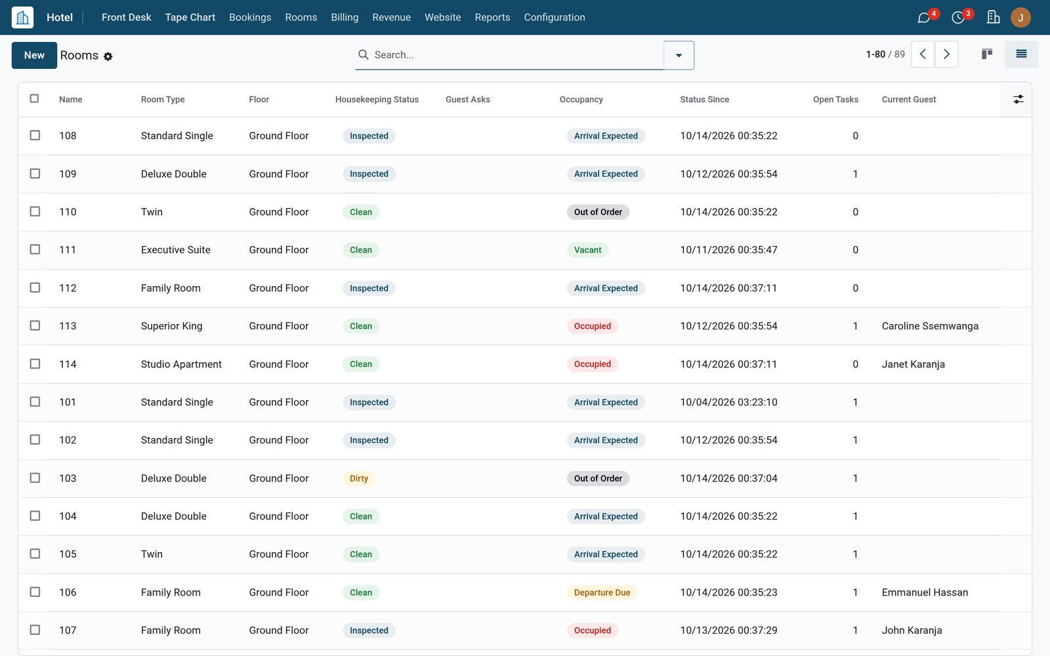
Task: Open the Configuration menu
Action: point(555,17)
